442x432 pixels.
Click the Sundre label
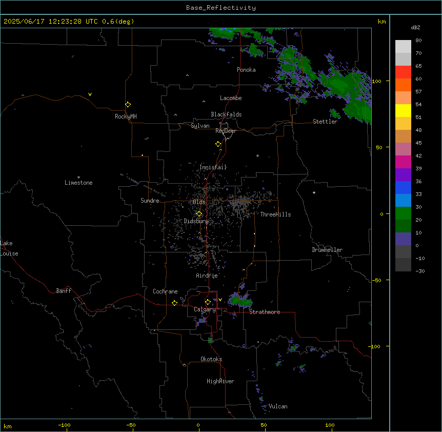(150, 201)
